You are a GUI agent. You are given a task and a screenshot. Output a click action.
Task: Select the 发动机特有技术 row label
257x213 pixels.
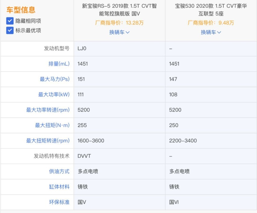[x=52, y=156]
